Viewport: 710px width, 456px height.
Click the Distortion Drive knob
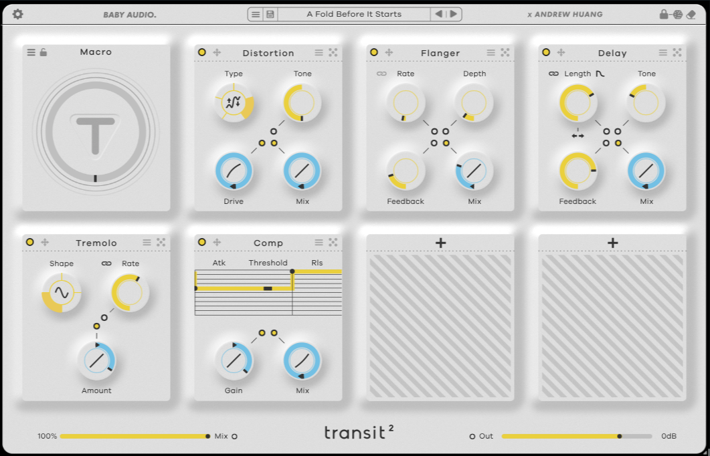click(234, 170)
